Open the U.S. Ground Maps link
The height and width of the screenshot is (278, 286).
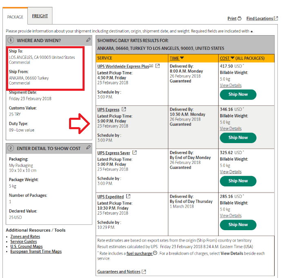pyautogui.click(x=27, y=246)
